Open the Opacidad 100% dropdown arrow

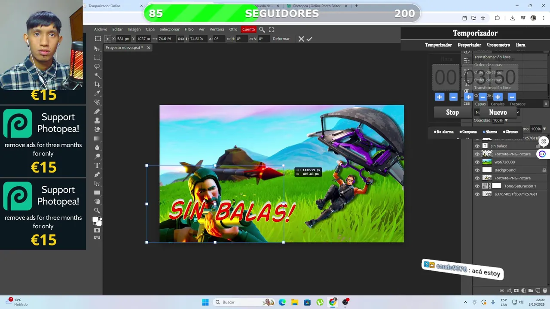pyautogui.click(x=506, y=121)
